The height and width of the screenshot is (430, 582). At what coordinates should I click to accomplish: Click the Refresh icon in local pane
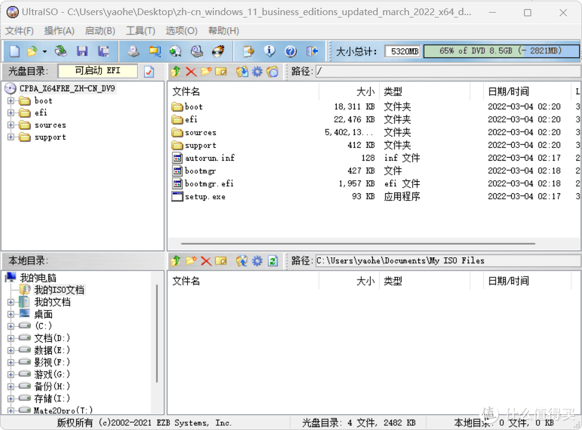[x=273, y=261]
